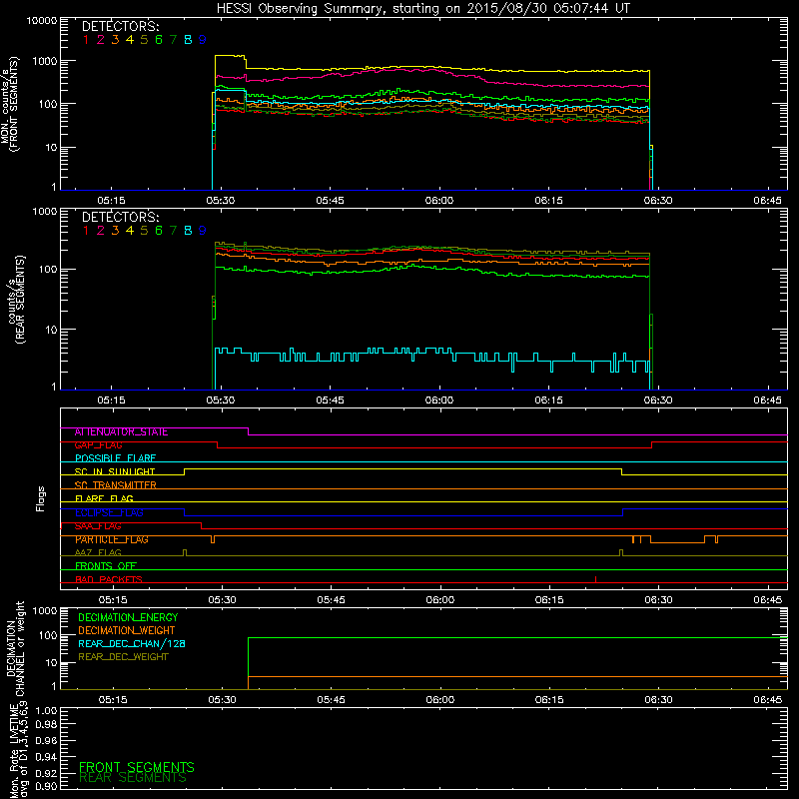799x799 pixels.
Task: Click DETECTORS: label in front segments panel
Action: (121, 26)
